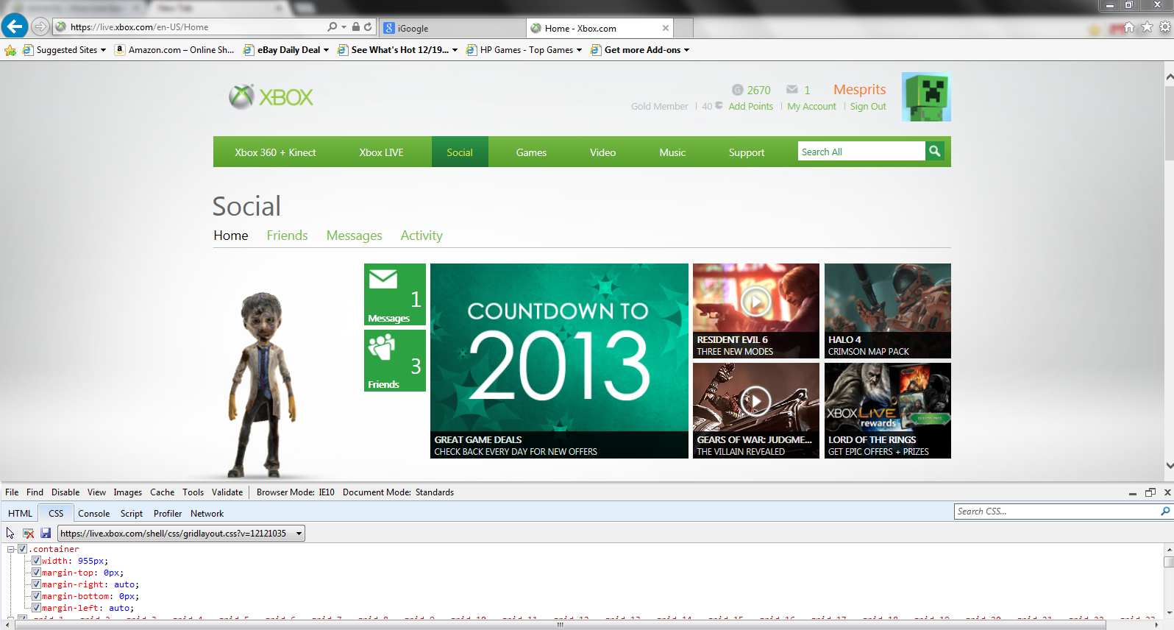Click the browser Forward arrow button

(x=40, y=26)
